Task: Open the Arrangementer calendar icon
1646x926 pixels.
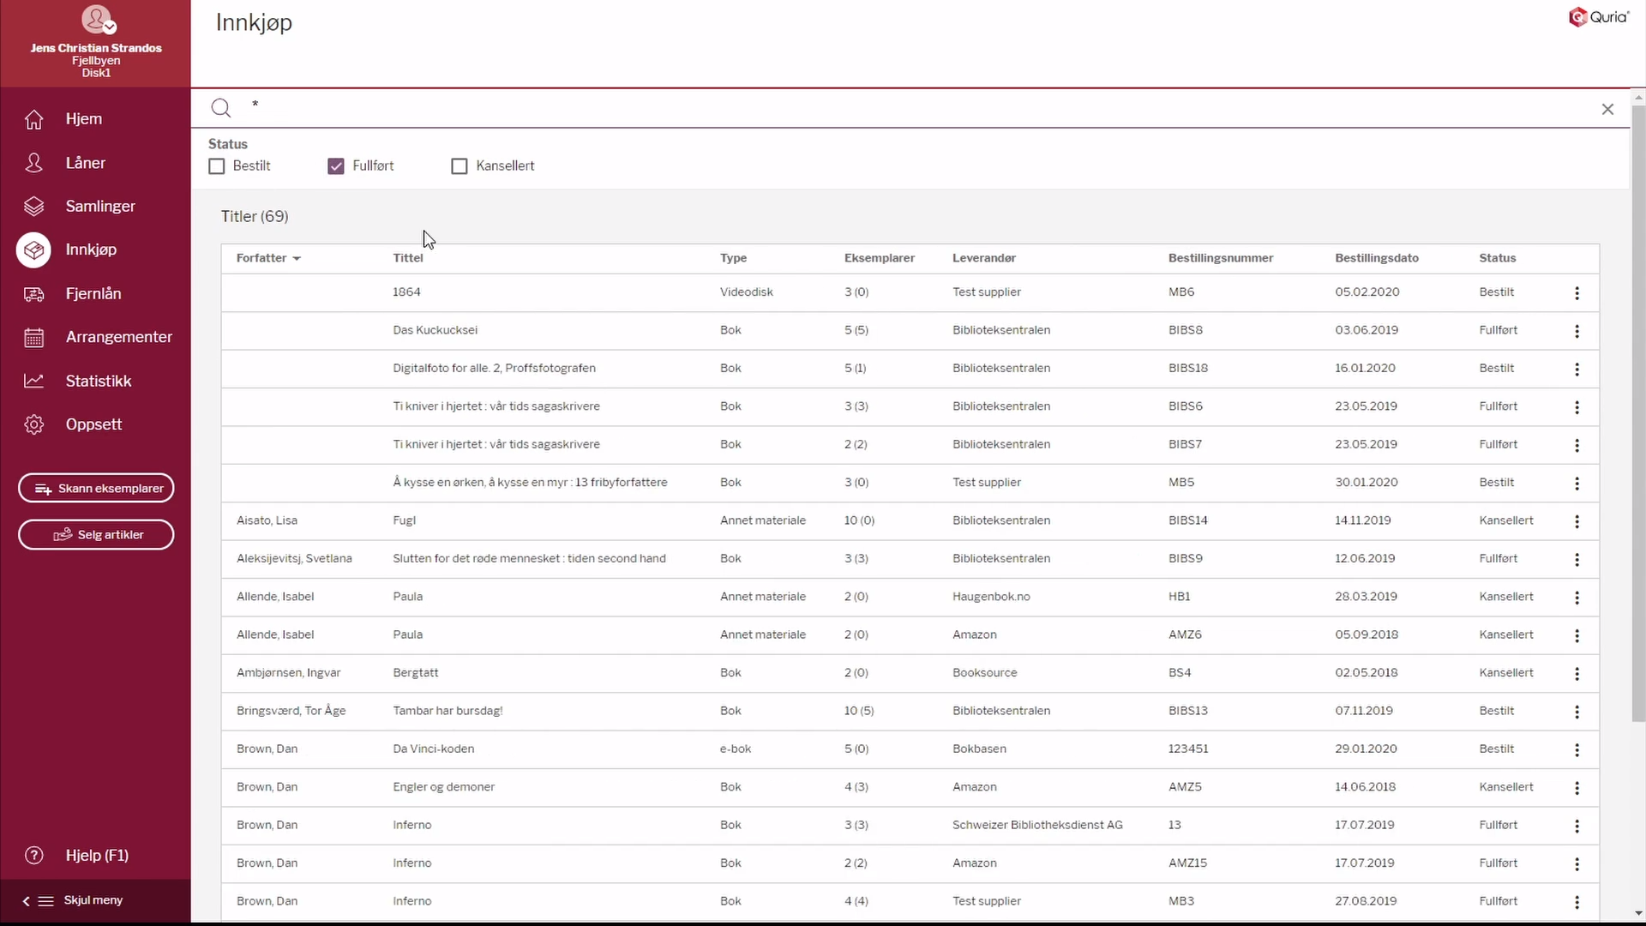Action: (x=33, y=337)
